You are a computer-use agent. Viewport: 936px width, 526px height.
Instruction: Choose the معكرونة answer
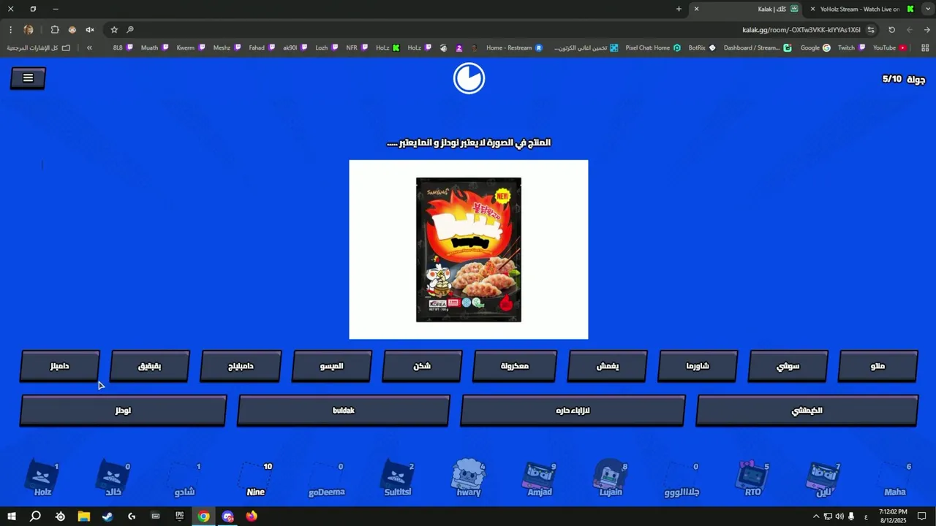click(x=515, y=366)
